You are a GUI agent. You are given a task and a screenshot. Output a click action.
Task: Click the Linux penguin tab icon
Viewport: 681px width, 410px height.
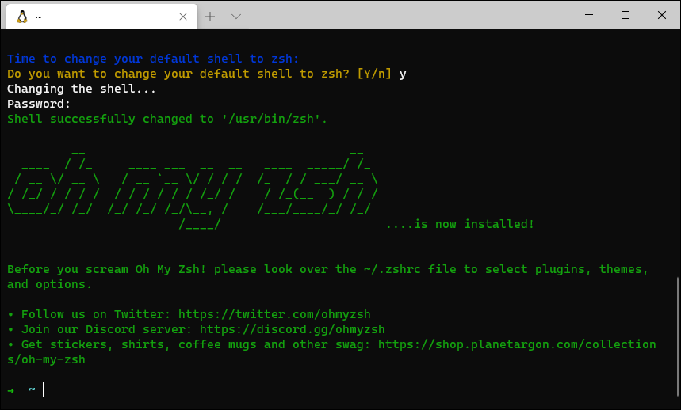[x=22, y=17]
